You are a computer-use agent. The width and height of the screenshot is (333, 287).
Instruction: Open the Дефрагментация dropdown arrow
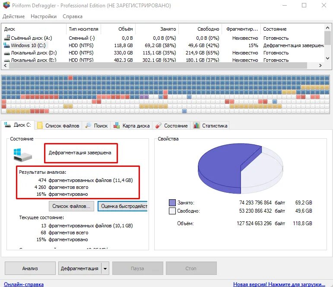(x=105, y=268)
